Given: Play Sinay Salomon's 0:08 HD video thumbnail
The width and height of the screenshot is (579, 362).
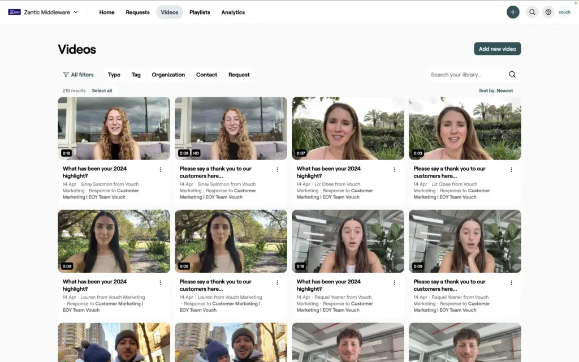Looking at the screenshot, I should (231, 128).
